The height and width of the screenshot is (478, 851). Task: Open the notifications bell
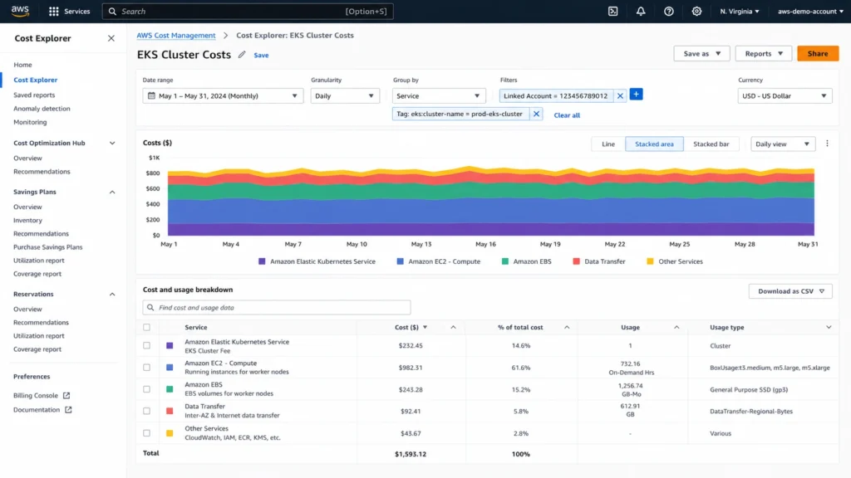point(641,12)
